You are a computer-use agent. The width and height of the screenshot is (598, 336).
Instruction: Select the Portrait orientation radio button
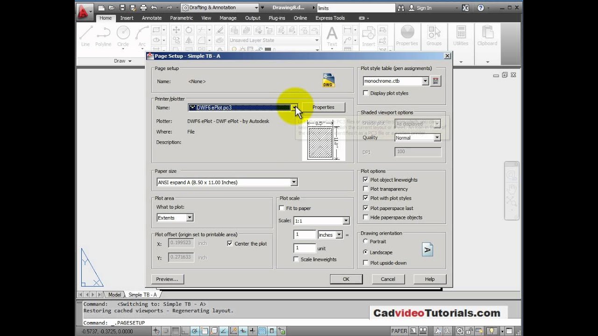[366, 241]
